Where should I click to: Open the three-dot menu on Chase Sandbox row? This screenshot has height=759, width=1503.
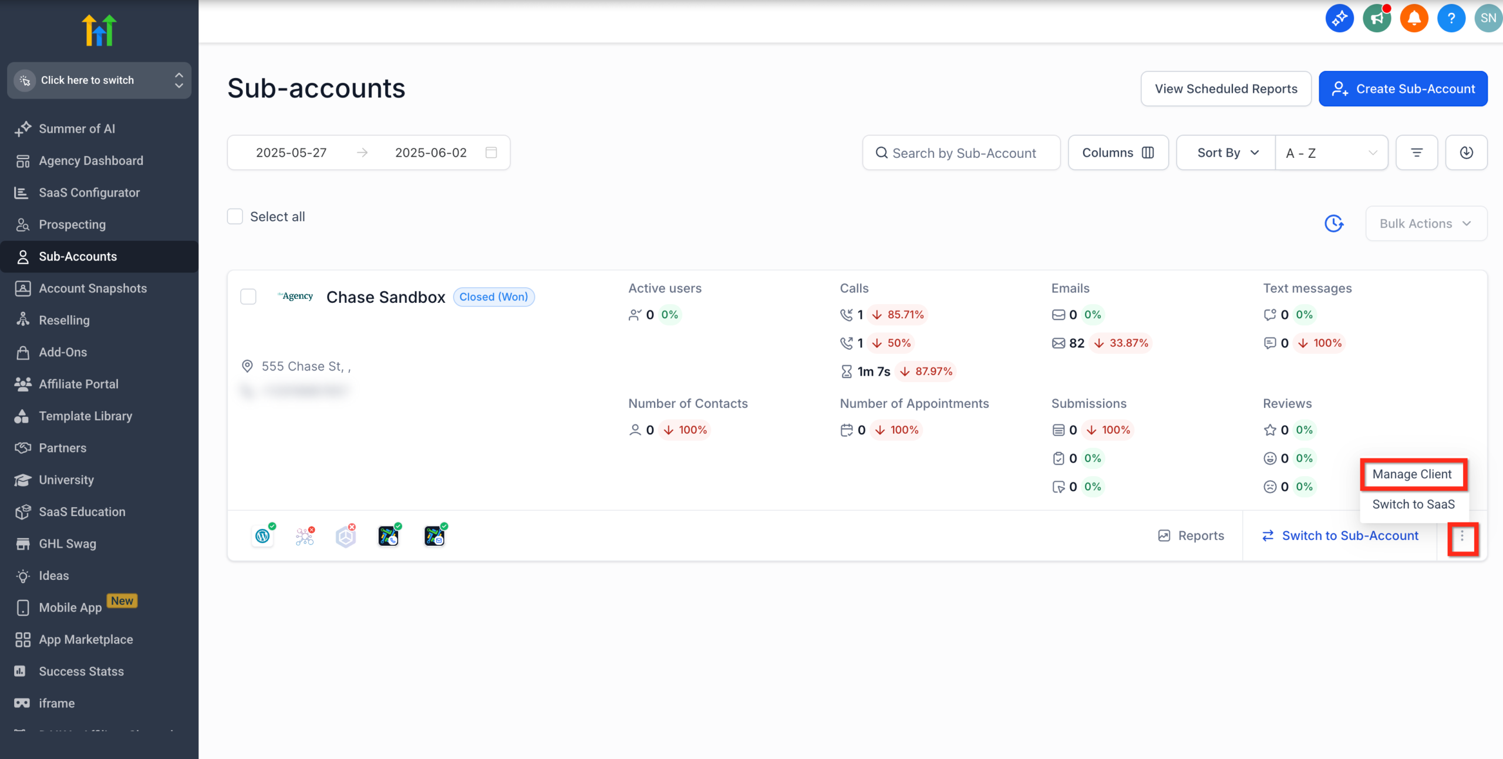point(1462,536)
